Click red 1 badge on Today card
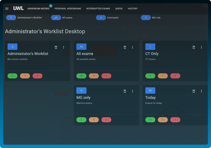This screenshot has height=148, width=211. [x=175, y=120]
